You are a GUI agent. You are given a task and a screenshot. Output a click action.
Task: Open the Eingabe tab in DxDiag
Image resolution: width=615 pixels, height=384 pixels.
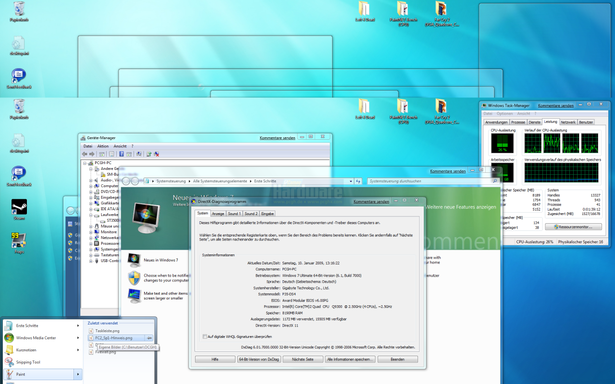268,214
